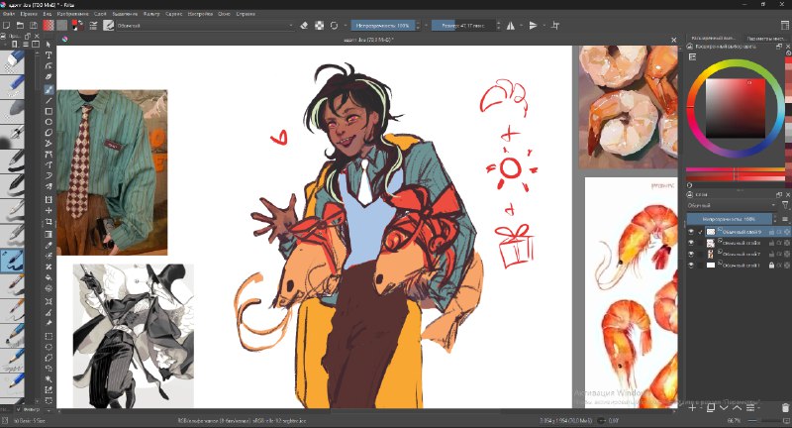Screen dimensions: 792x428
Task: Toggle lock on 'Обычный слой 1'
Action: point(771,265)
